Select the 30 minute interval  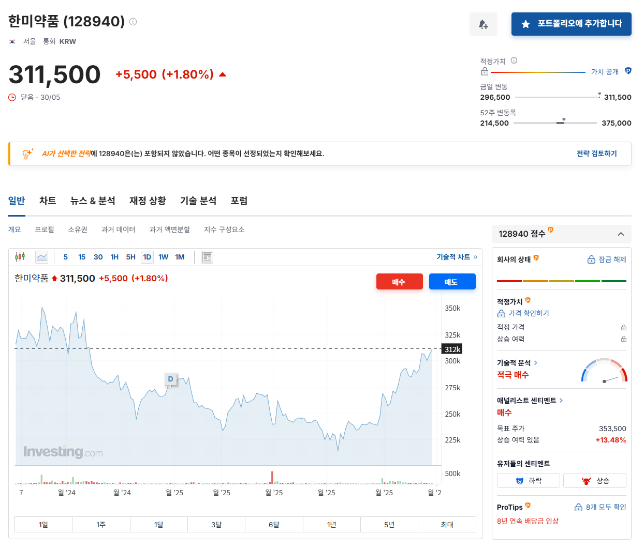click(x=98, y=257)
